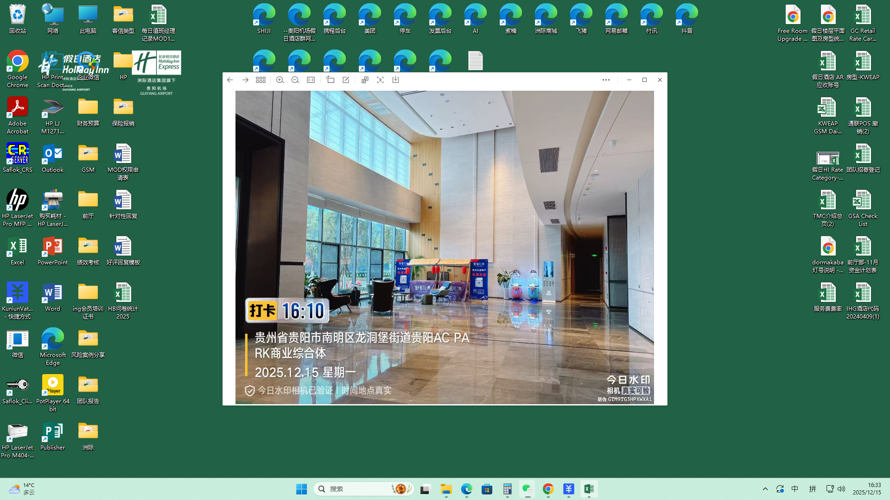This screenshot has width=890, height=500.
Task: Toggle the 拼 pinyin IME indicator
Action: 813,489
